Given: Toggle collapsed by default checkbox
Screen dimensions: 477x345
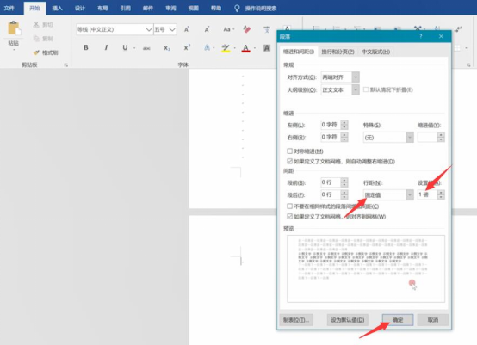Looking at the screenshot, I should [x=366, y=89].
